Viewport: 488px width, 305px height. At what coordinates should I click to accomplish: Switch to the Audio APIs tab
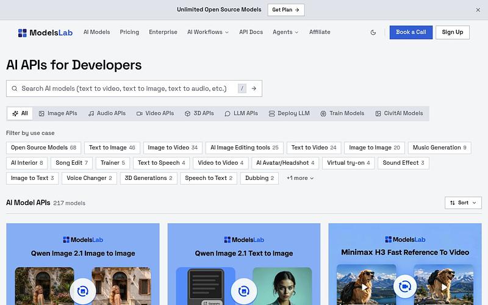tap(107, 113)
